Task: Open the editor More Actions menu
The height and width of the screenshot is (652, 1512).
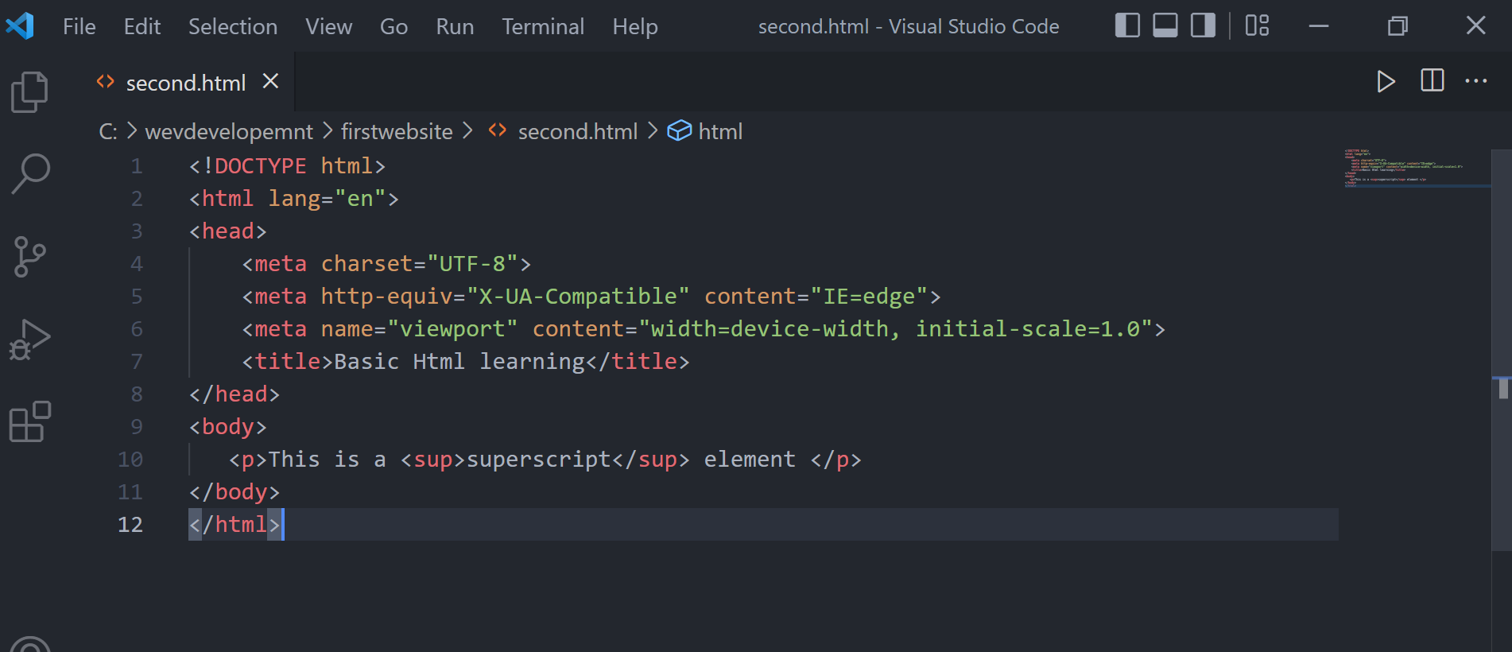Action: pyautogui.click(x=1476, y=80)
